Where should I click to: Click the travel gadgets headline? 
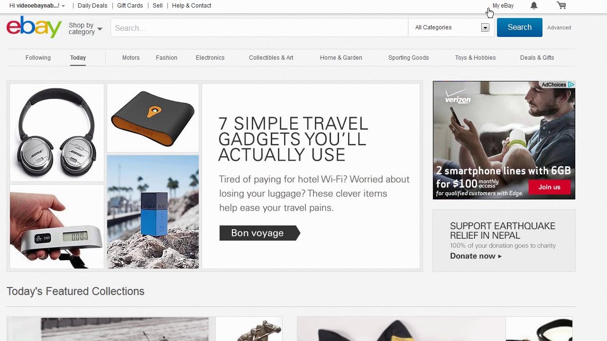click(293, 139)
